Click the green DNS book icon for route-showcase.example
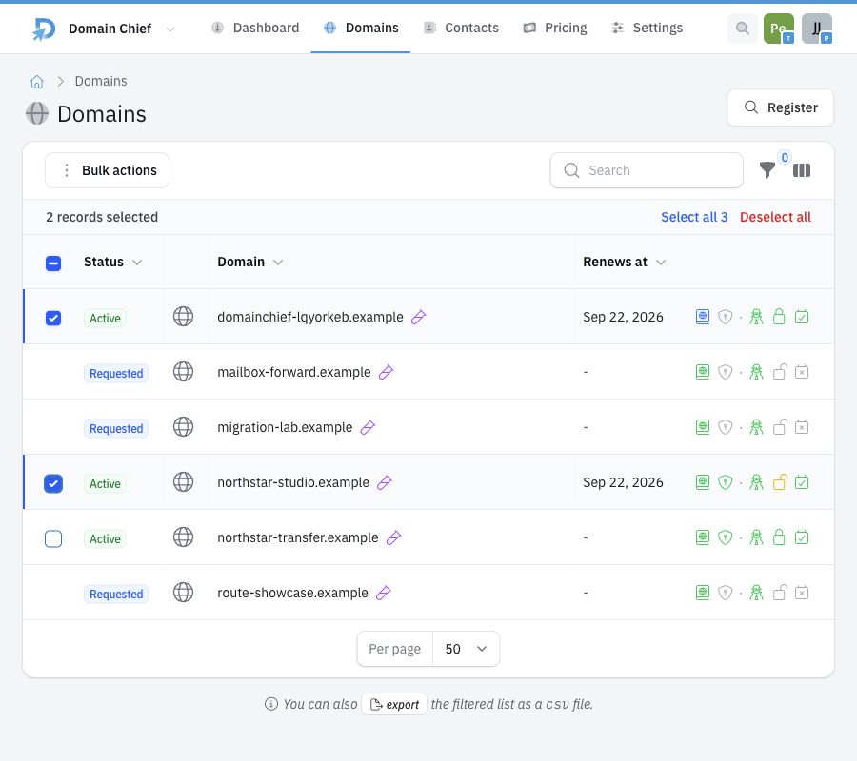857x761 pixels. coord(703,593)
